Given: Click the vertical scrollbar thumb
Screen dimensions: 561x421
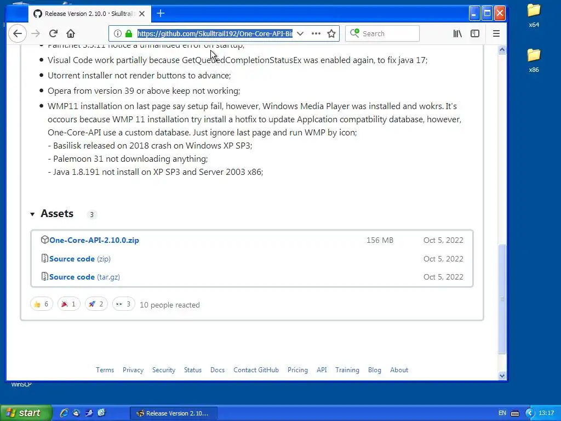Looking at the screenshot, I should [x=502, y=299].
